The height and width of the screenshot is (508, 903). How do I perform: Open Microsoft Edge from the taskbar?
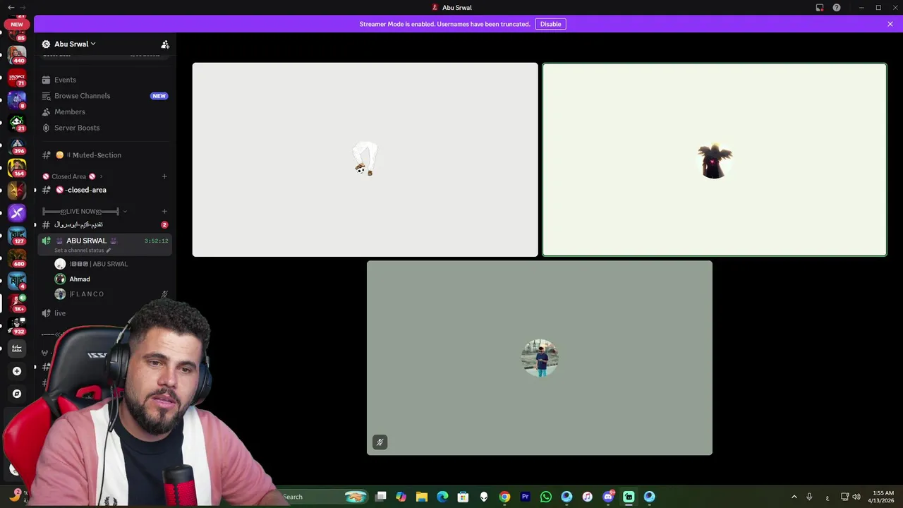pos(442,497)
